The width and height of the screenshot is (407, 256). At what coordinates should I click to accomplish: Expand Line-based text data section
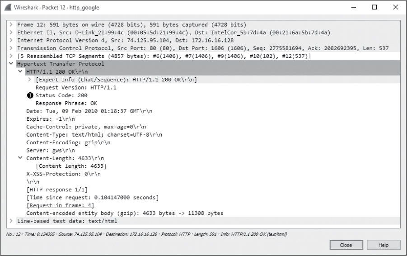[x=10, y=221]
